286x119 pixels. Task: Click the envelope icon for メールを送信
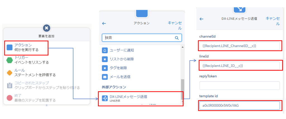click(105, 76)
